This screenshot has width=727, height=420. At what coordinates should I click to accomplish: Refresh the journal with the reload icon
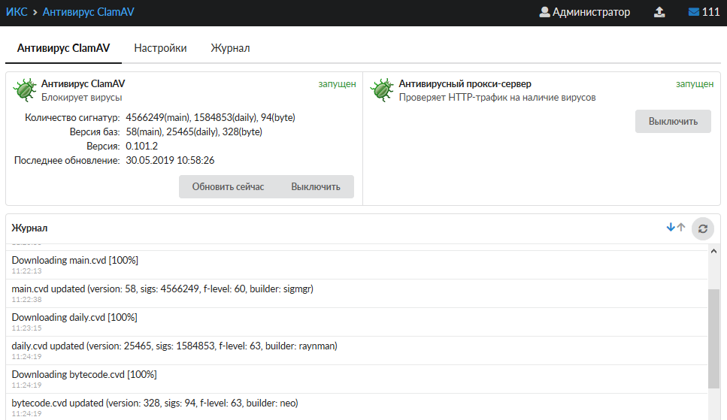pos(702,228)
